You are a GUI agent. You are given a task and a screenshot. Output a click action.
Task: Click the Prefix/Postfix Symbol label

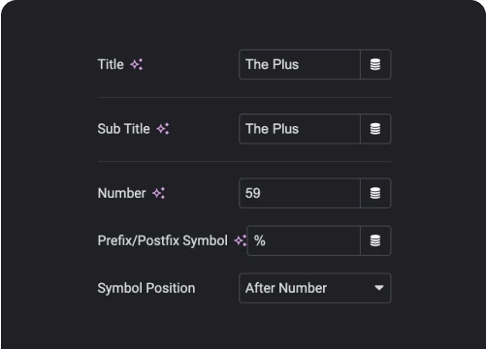163,240
